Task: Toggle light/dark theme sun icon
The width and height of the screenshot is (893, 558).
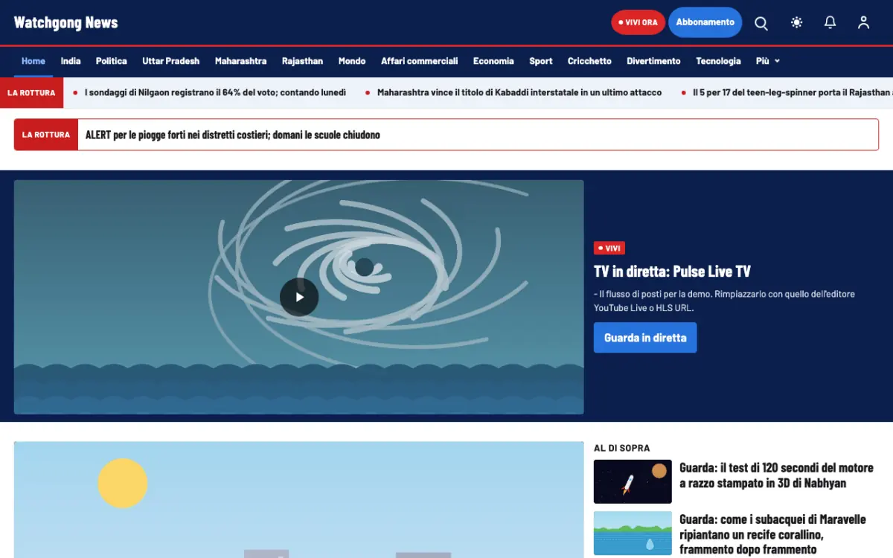Action: pos(797,23)
